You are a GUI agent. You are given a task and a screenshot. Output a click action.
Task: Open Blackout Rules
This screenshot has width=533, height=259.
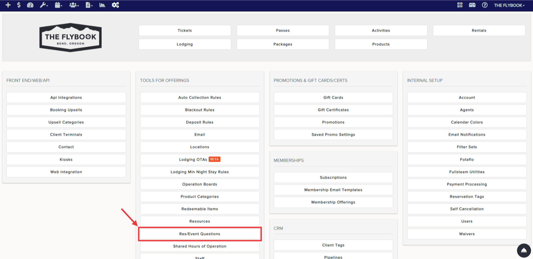(200, 110)
